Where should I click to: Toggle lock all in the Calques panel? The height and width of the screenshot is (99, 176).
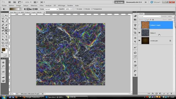(x=153, y=20)
